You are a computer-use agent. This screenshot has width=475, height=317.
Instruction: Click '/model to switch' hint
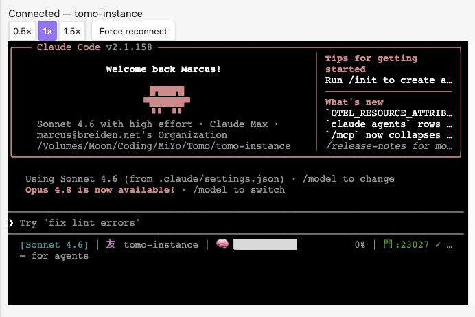(x=239, y=190)
